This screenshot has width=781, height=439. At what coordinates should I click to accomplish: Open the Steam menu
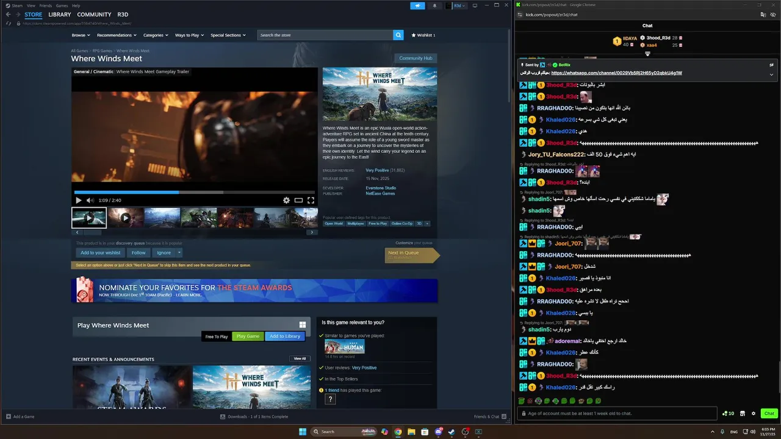pyautogui.click(x=17, y=5)
